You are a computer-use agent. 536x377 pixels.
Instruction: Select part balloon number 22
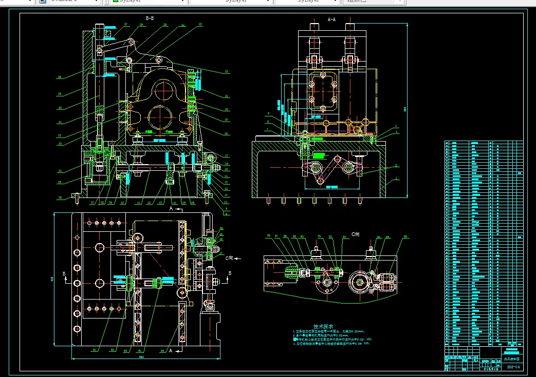point(227,72)
